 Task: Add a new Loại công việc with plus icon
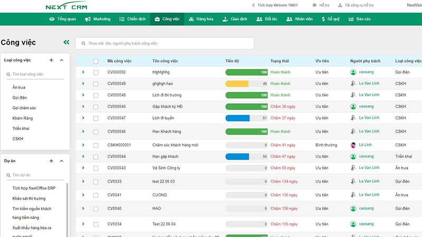51,60
